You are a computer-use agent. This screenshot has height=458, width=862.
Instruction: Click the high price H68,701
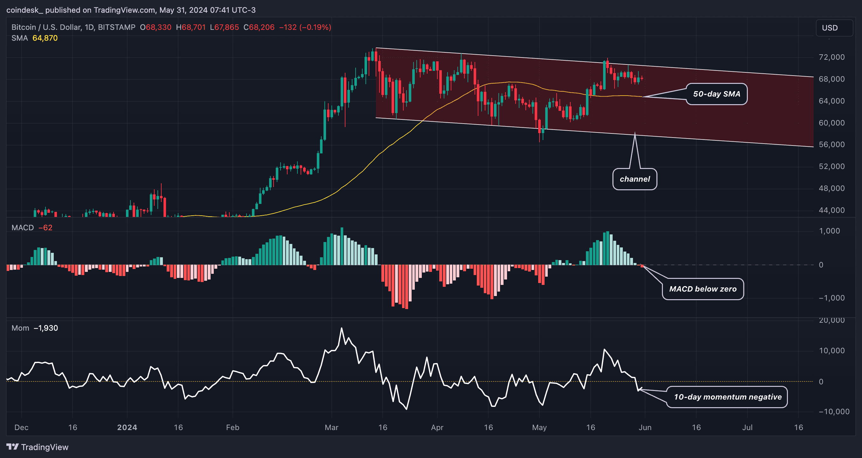point(191,27)
